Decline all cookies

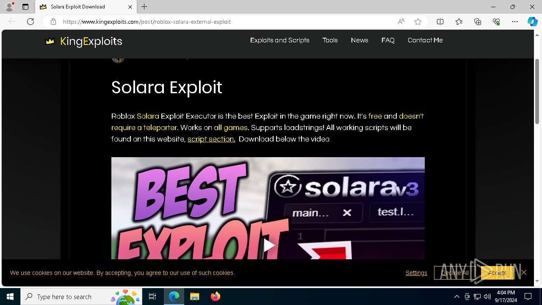pyautogui.click(x=455, y=273)
